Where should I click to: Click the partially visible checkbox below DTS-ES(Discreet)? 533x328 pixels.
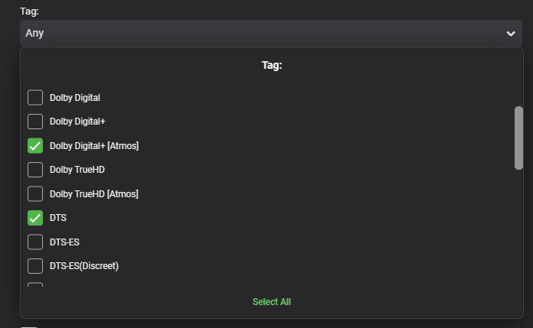point(35,286)
